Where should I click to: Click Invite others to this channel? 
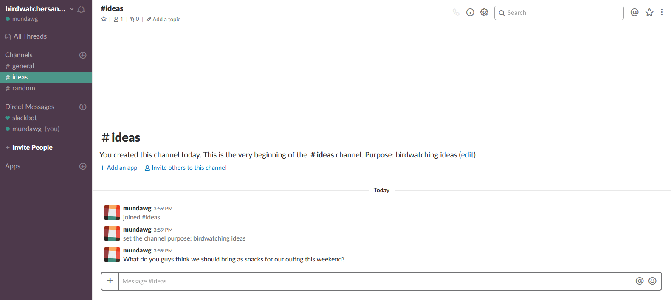click(186, 168)
